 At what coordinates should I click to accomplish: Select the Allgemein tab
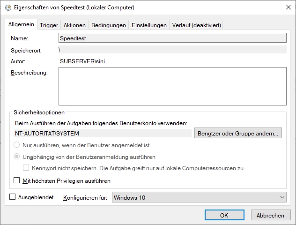(21, 24)
